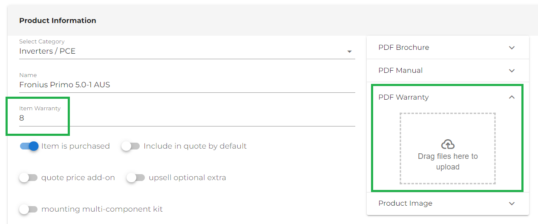Turn on quote price add-on switch
The height and width of the screenshot is (224, 538).
coord(29,178)
